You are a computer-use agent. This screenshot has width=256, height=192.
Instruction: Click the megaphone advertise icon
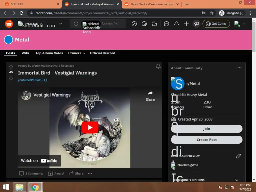click(x=196, y=24)
